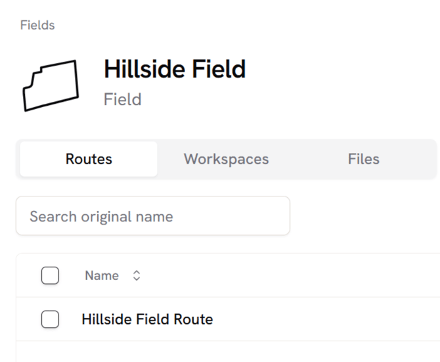Go back via the Fields breadcrumb
Image resolution: width=440 pixels, height=362 pixels.
tap(37, 25)
